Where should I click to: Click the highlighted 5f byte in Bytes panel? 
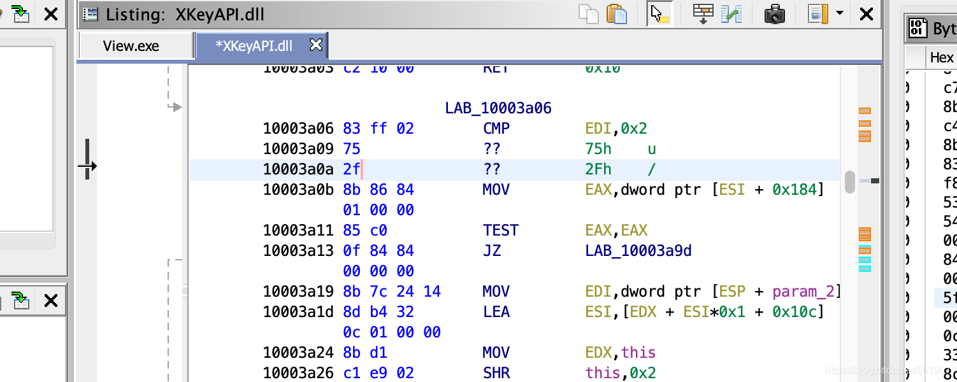(949, 297)
